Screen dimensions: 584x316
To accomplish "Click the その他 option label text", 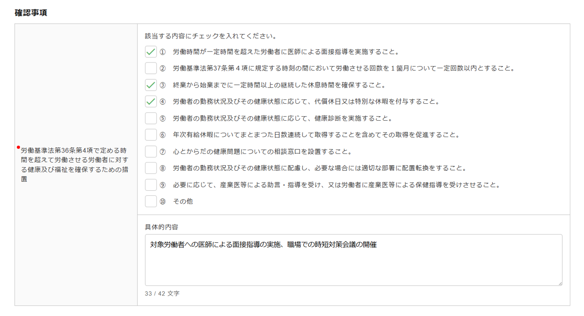I will [183, 201].
